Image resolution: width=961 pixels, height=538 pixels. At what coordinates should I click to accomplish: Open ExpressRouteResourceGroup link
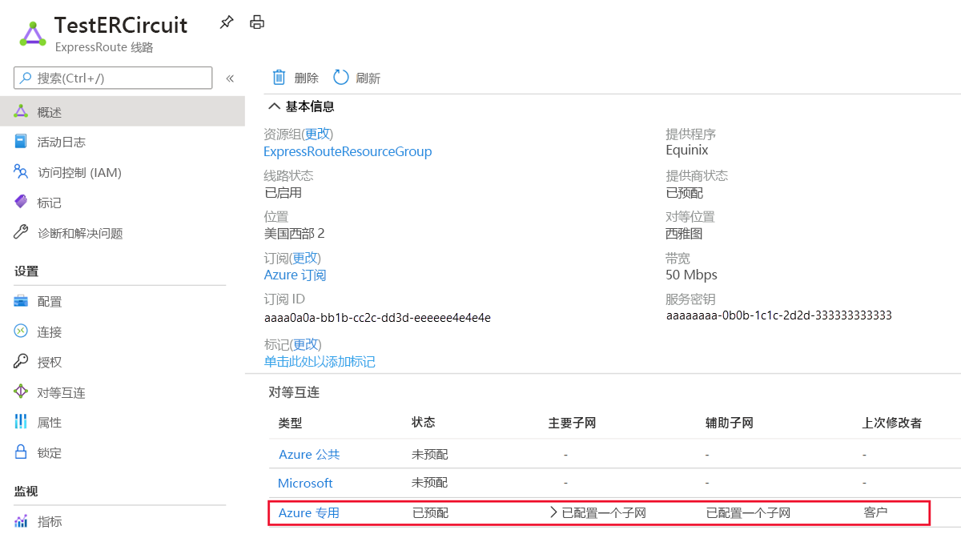(348, 151)
